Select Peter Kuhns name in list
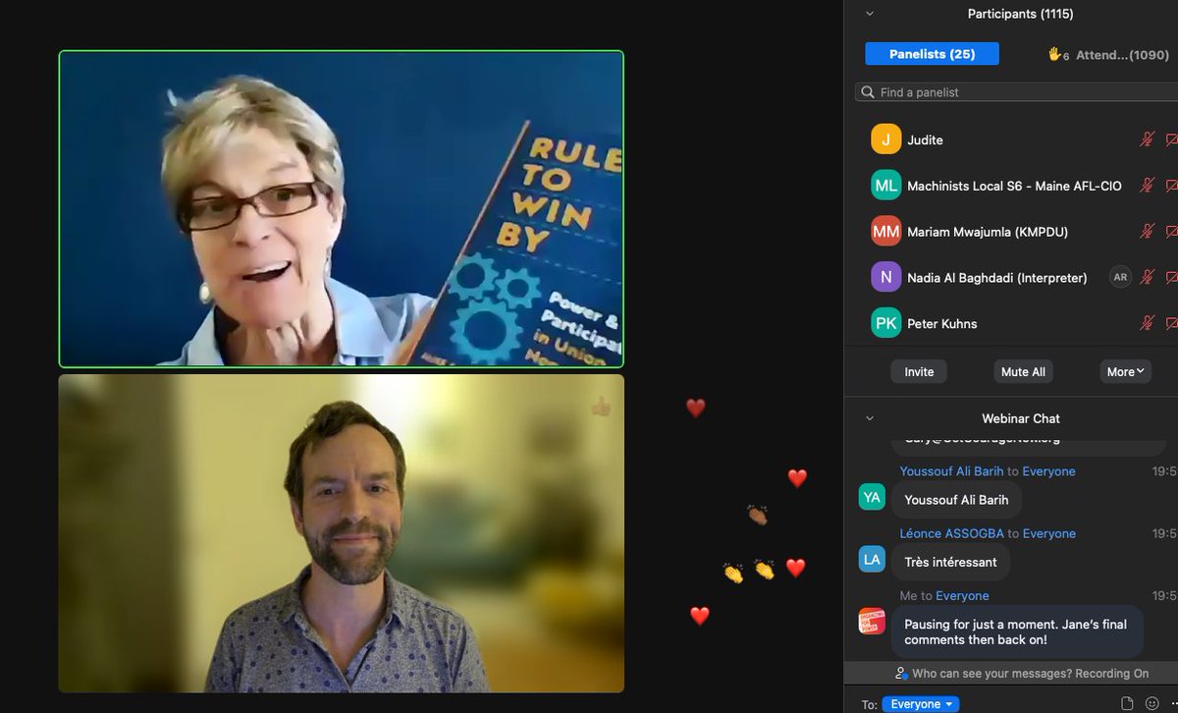 coord(941,324)
